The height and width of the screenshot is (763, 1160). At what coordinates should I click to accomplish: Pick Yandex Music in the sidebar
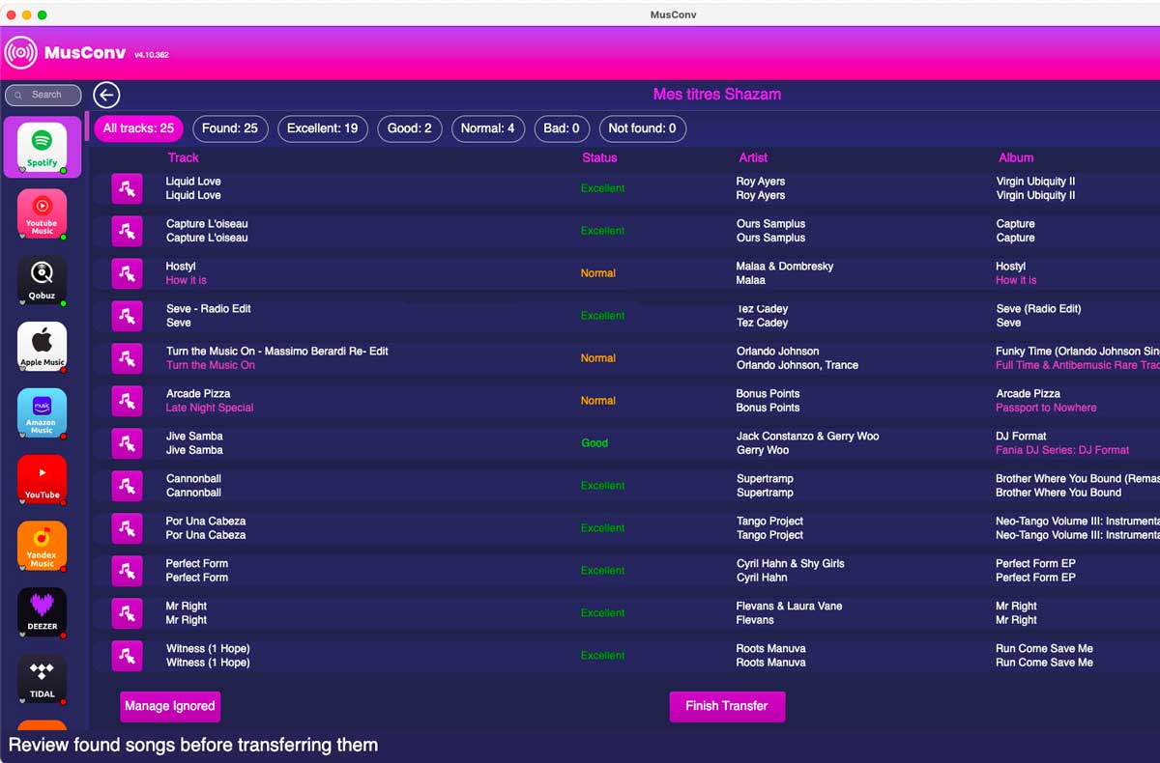(42, 547)
